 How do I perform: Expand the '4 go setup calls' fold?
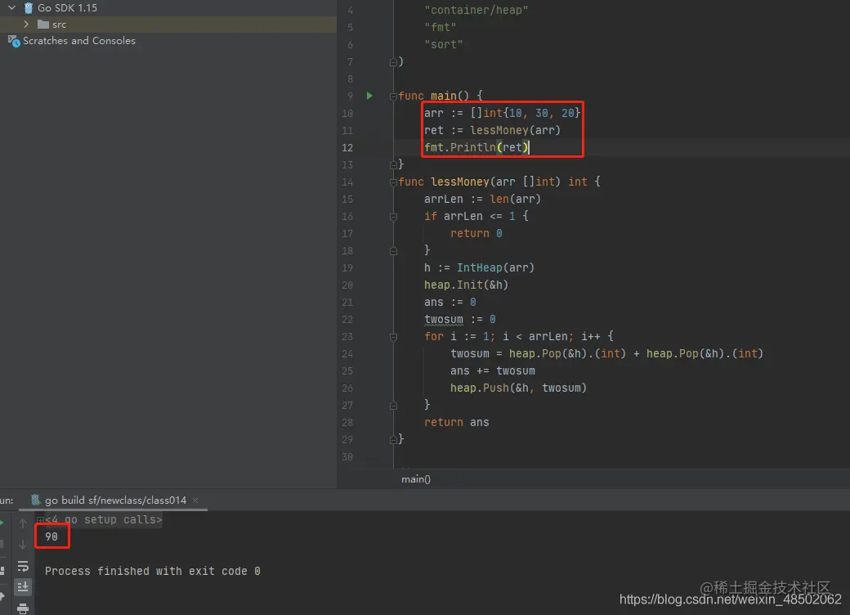pyautogui.click(x=41, y=520)
